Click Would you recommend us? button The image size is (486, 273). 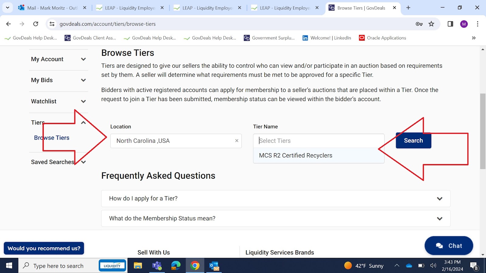coord(44,248)
